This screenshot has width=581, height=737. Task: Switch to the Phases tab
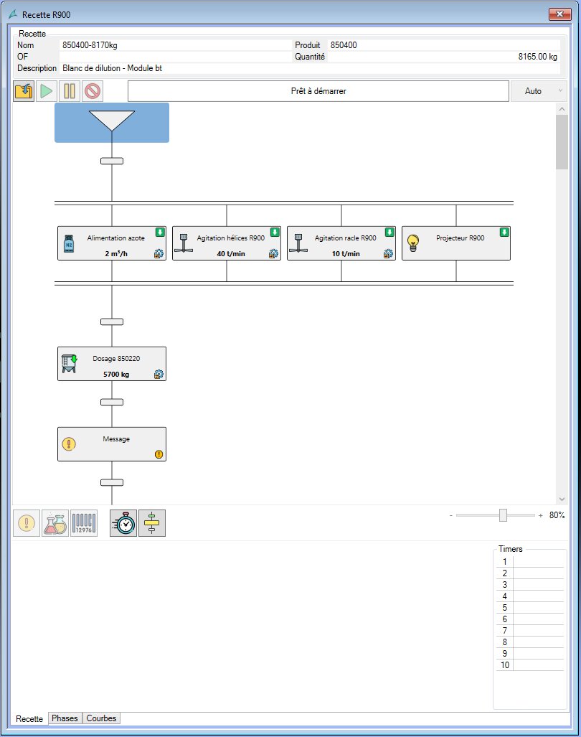tap(65, 718)
